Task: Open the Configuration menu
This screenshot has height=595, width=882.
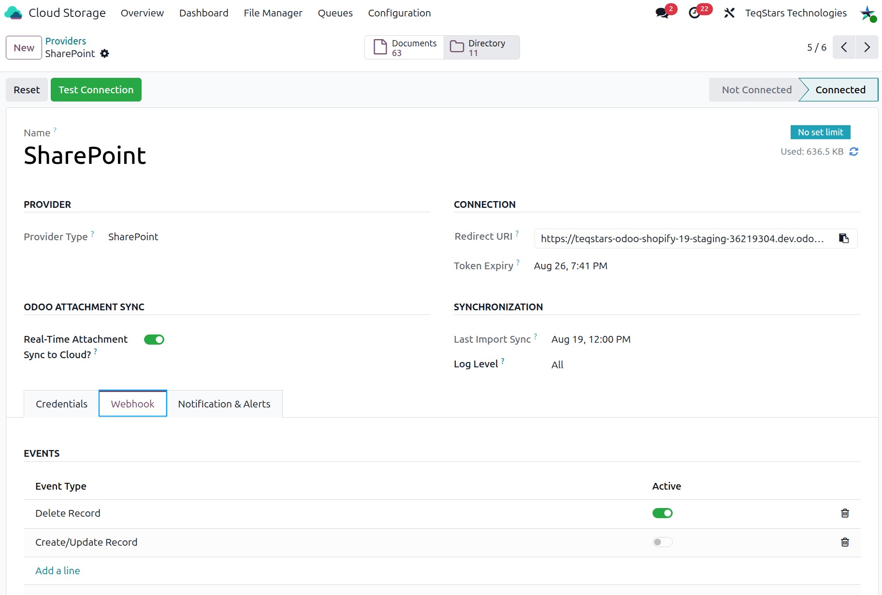Action: (x=400, y=13)
